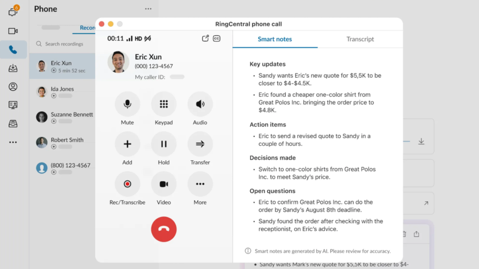Download the recording via download arrow icon
This screenshot has height=269, width=479.
tap(422, 142)
